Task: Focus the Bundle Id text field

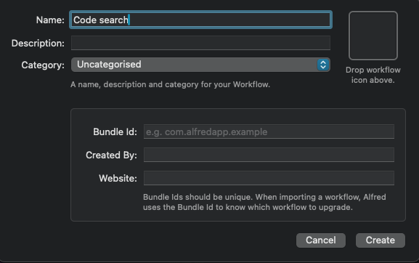Action: 269,131
